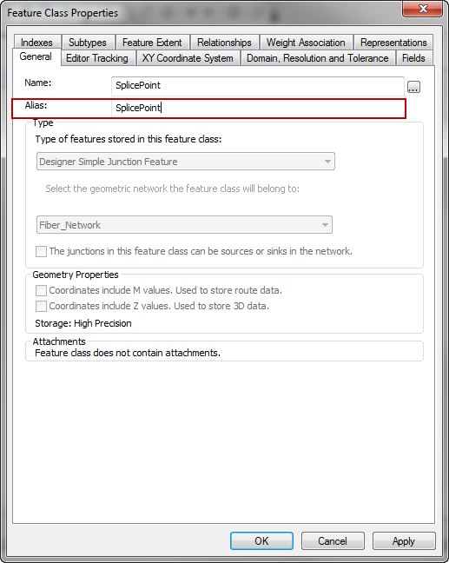Click the Apply button
This screenshot has height=563, width=449.
click(x=404, y=540)
